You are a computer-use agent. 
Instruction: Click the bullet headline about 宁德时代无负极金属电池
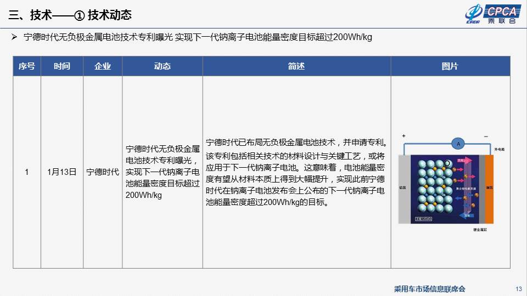click(198, 37)
